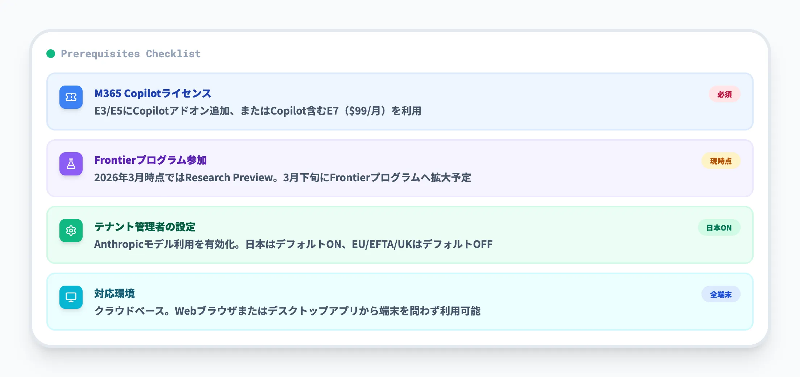Click the M365 Copilotライセンス title

153,94
